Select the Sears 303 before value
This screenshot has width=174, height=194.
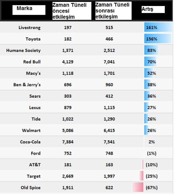pyautogui.click(x=68, y=96)
